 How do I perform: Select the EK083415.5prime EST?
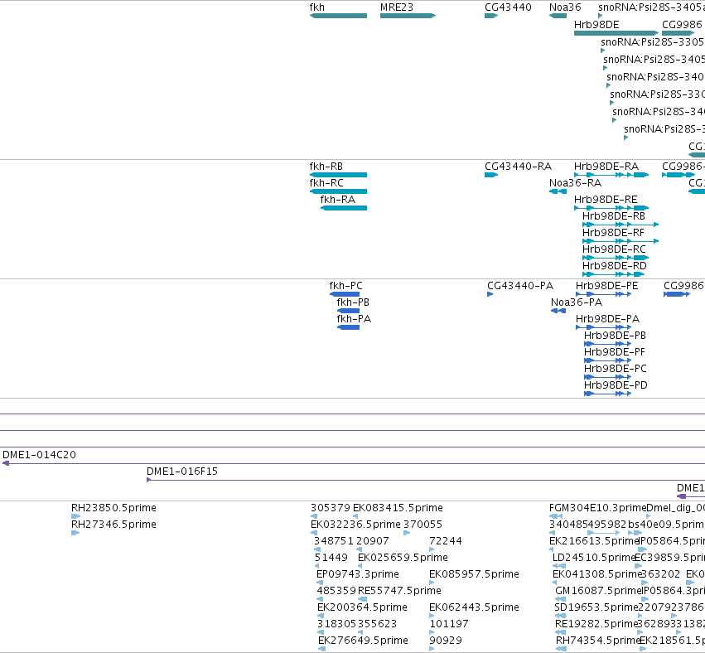click(x=355, y=516)
